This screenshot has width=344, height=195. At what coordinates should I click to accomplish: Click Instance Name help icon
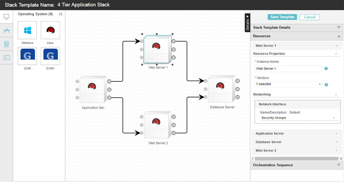pyautogui.click(x=326, y=69)
